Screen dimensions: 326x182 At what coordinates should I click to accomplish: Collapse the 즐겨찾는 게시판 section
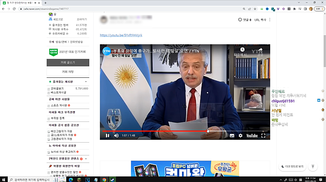coord(86,82)
